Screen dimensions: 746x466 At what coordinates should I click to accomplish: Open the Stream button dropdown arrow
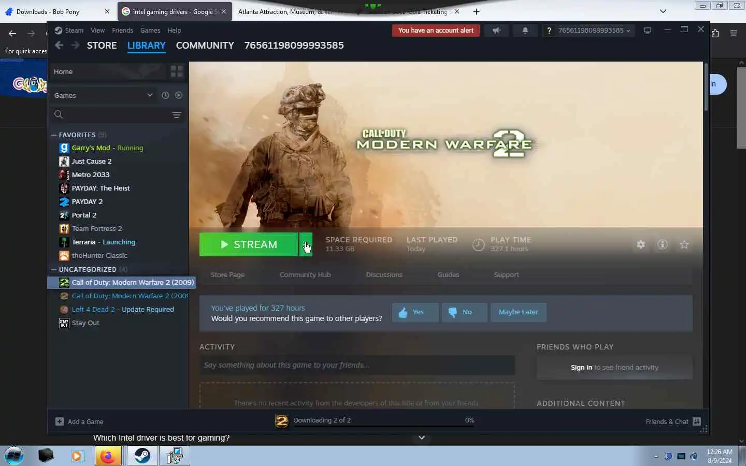click(x=306, y=244)
